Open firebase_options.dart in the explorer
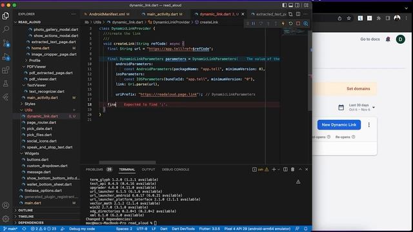 tap(43, 191)
